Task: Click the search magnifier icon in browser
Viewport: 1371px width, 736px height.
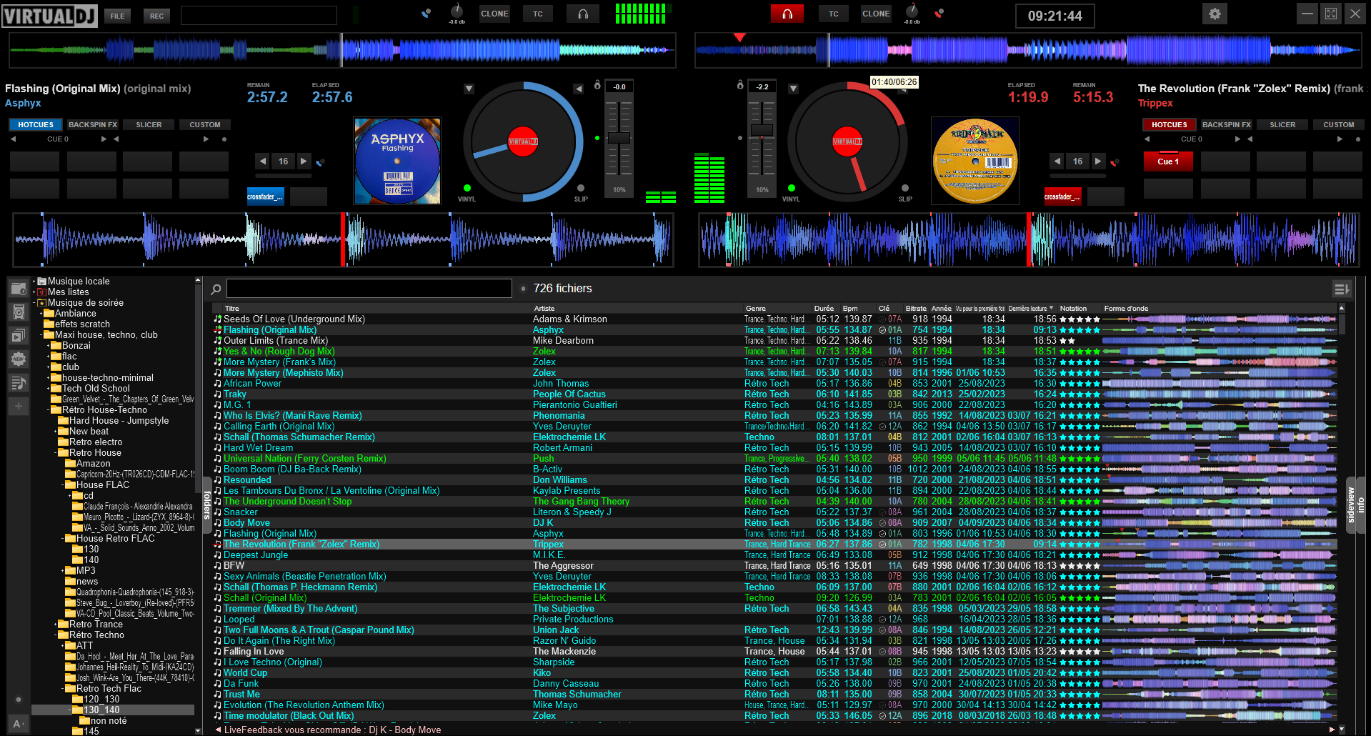Action: tap(216, 289)
